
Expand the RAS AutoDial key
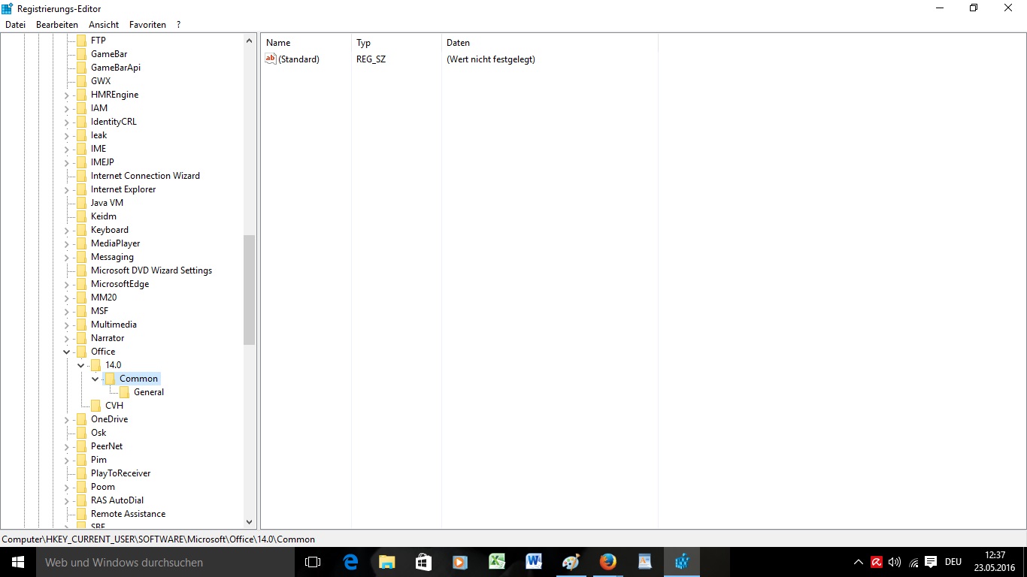[66, 500]
